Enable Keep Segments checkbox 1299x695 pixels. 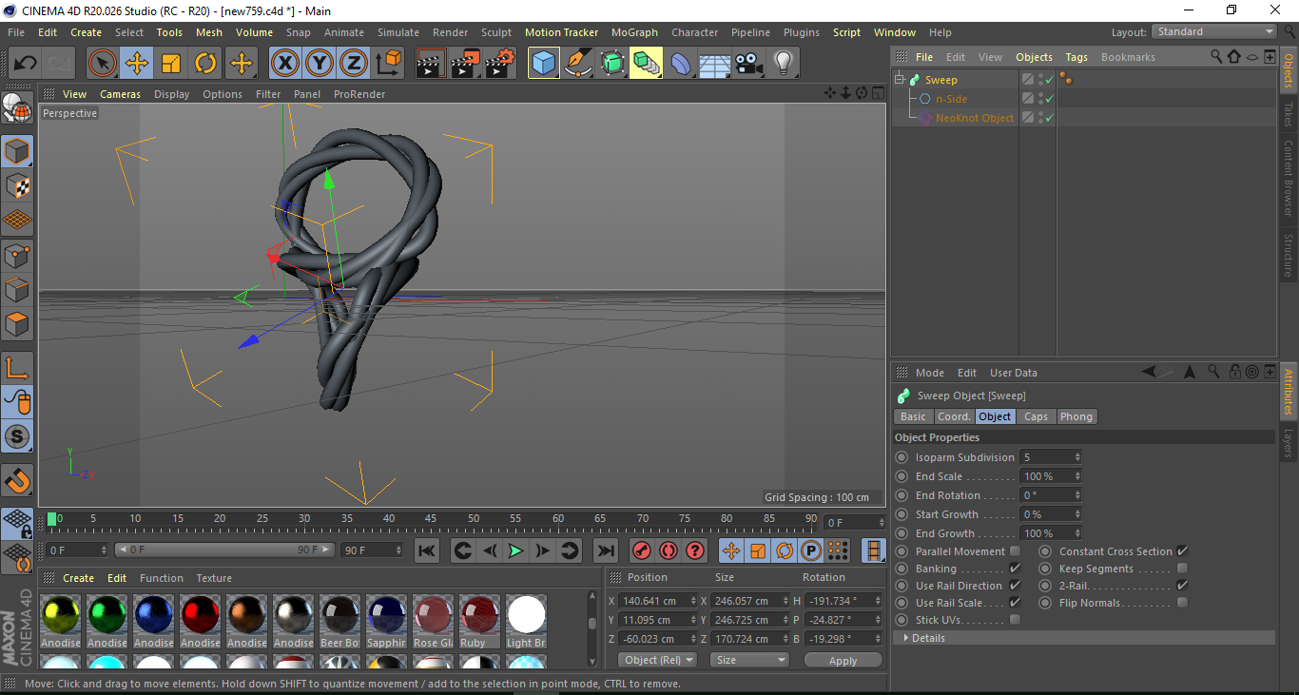1182,569
